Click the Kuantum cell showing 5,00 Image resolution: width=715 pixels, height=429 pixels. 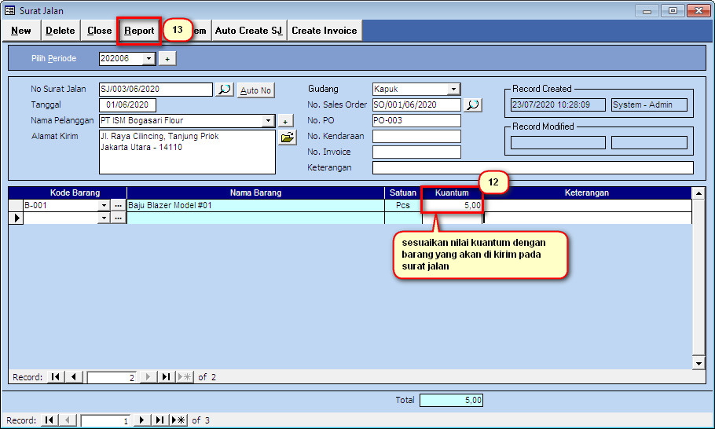pyautogui.click(x=453, y=206)
